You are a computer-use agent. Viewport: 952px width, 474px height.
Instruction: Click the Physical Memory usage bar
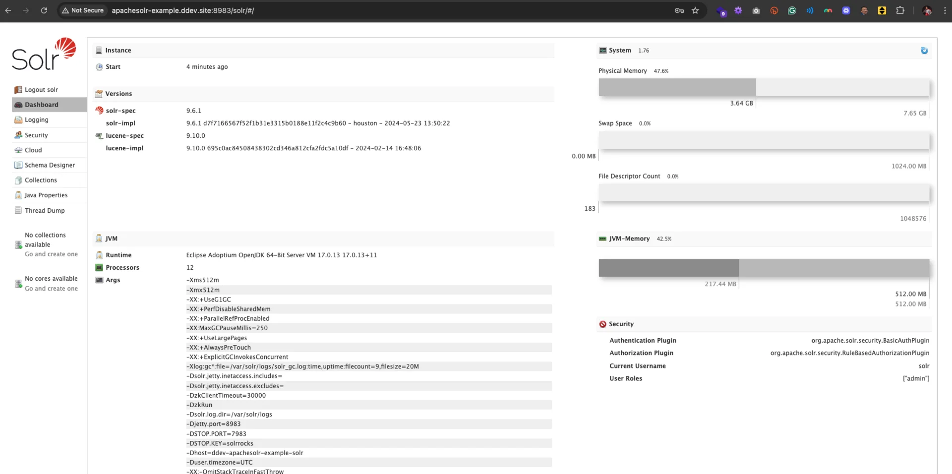point(764,87)
